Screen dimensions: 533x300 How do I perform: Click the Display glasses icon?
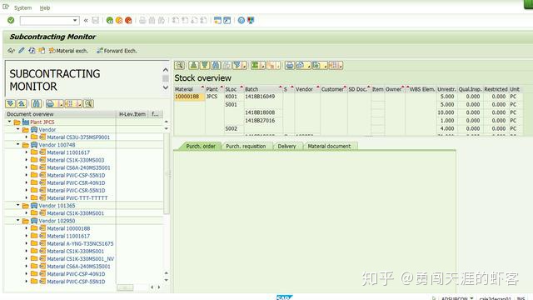[x=11, y=51]
